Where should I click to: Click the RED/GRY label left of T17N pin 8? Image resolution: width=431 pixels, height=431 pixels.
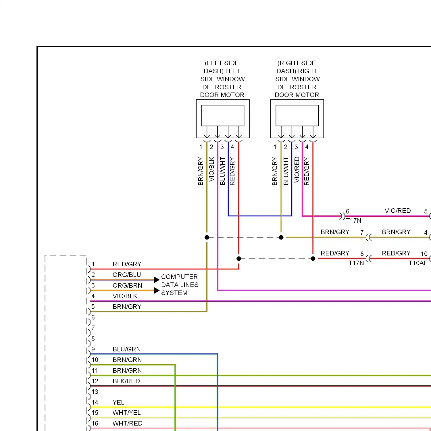(335, 253)
